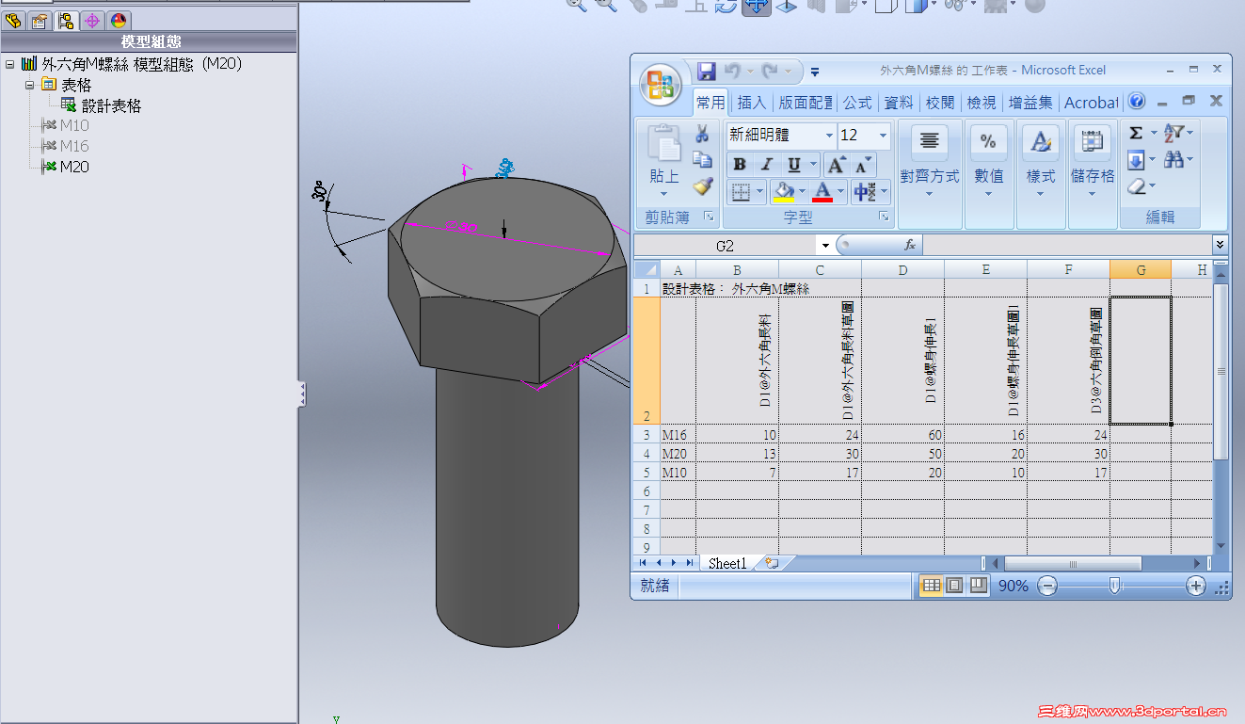Toggle bold formatting in Excel
The height and width of the screenshot is (724, 1245).
point(740,164)
